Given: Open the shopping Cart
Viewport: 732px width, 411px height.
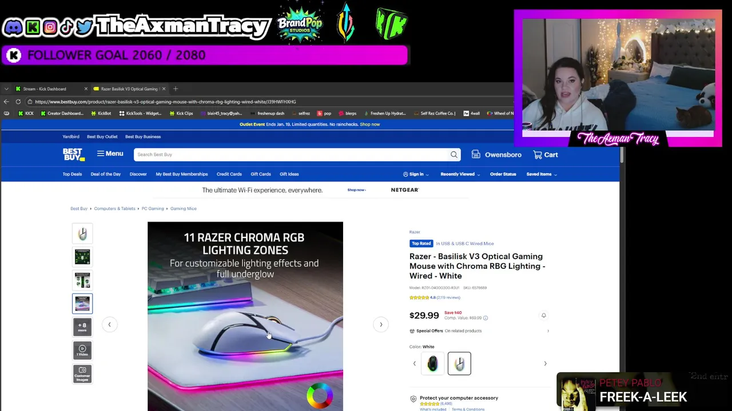Looking at the screenshot, I should click(546, 154).
